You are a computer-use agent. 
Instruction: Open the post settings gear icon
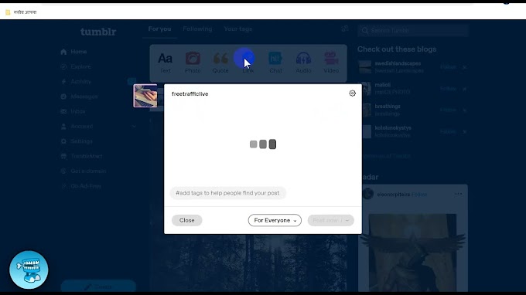tap(352, 93)
